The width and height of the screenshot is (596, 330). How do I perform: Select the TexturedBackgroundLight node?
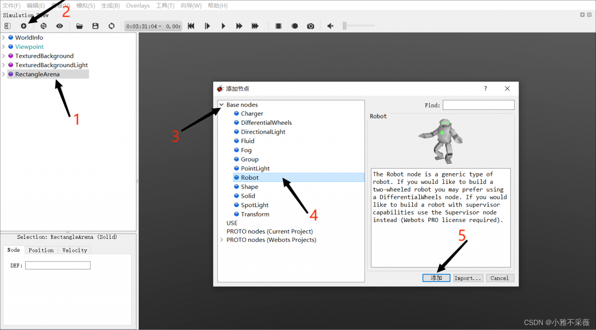51,65
